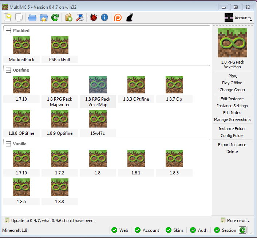Open the About dialog via the blue info icon
This screenshot has width=257, height=238.
pos(104,17)
